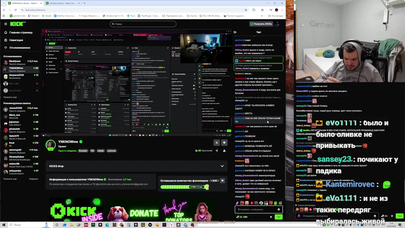
Task: Expand the tab search dropdown arrow
Action: tap(3, 3)
